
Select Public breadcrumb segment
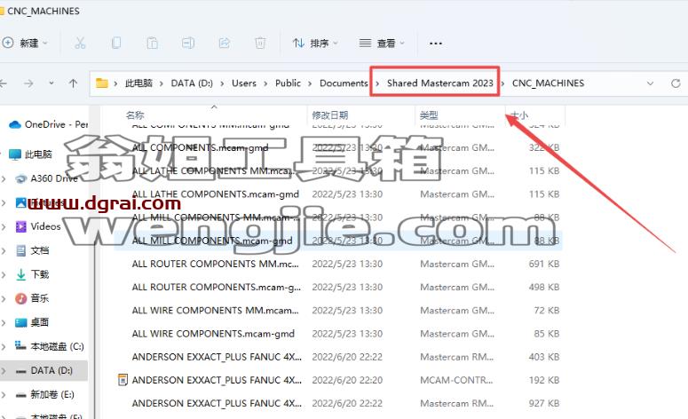point(288,83)
